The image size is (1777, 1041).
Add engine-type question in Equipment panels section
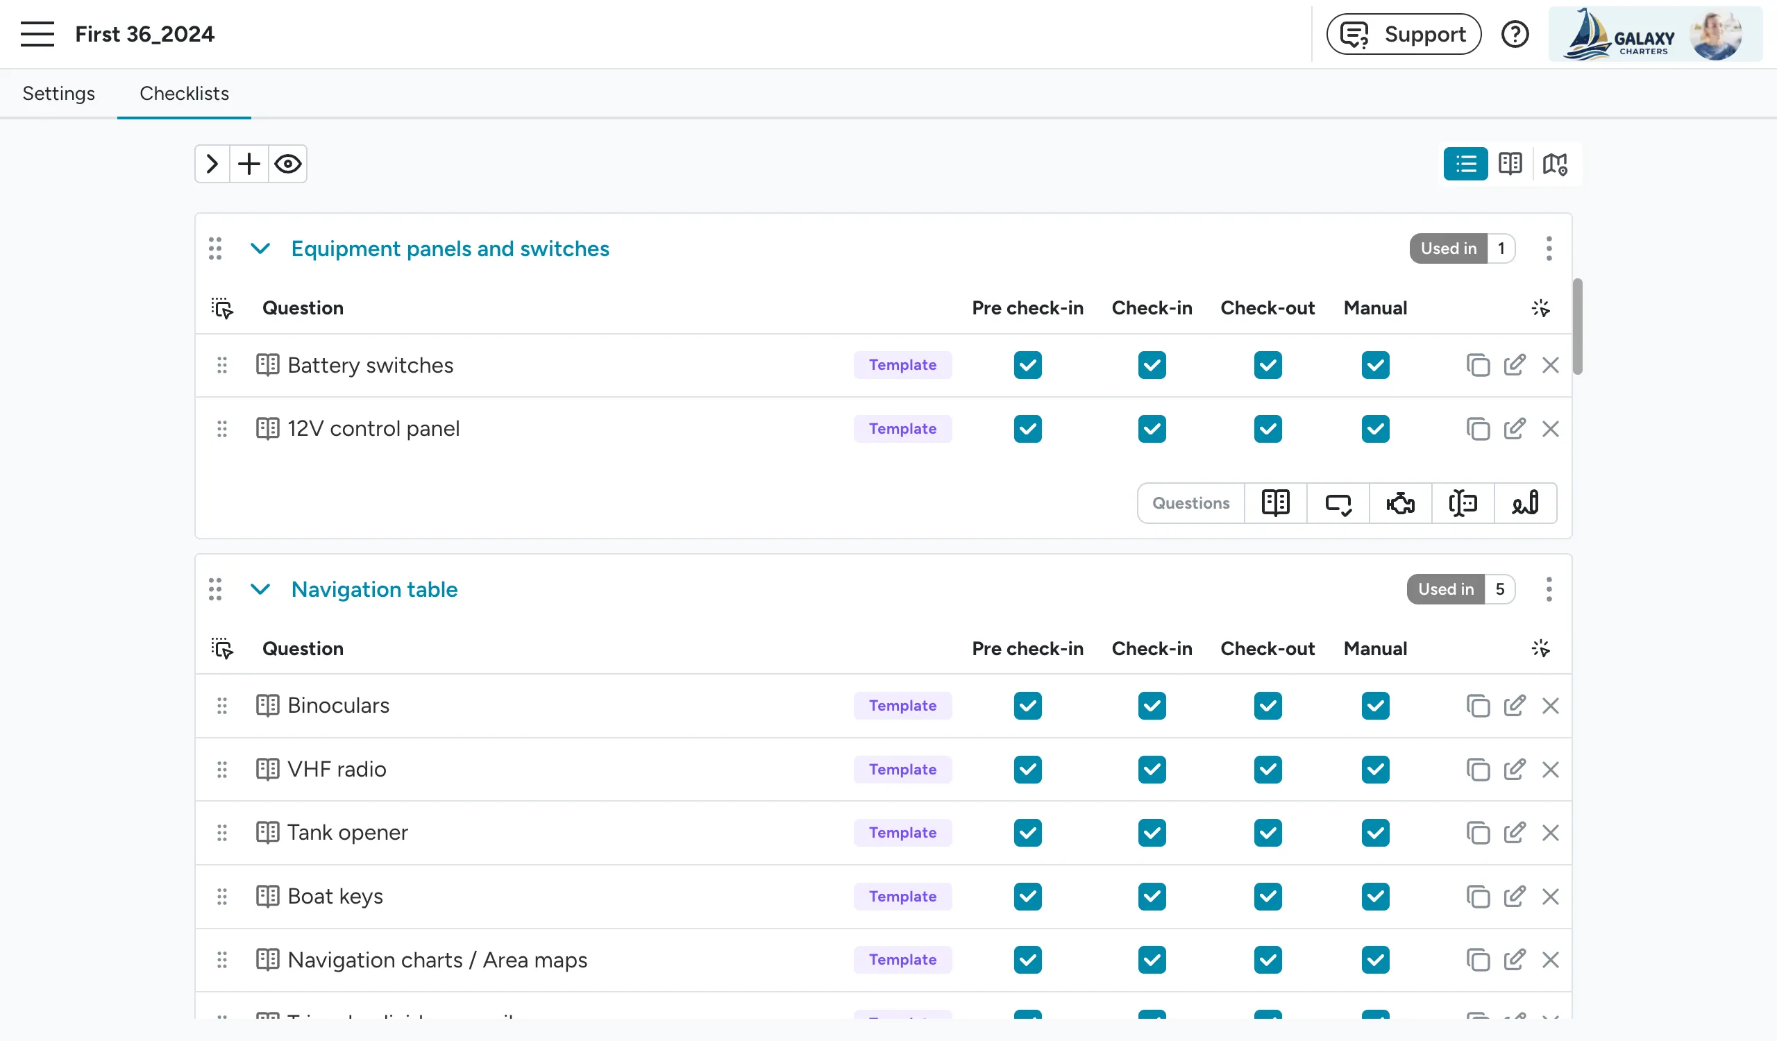click(1401, 503)
